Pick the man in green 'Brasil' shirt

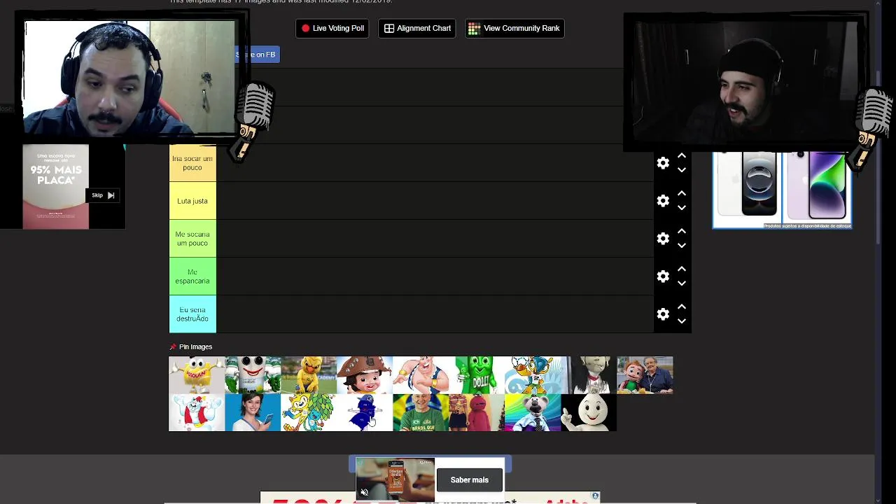(x=421, y=412)
